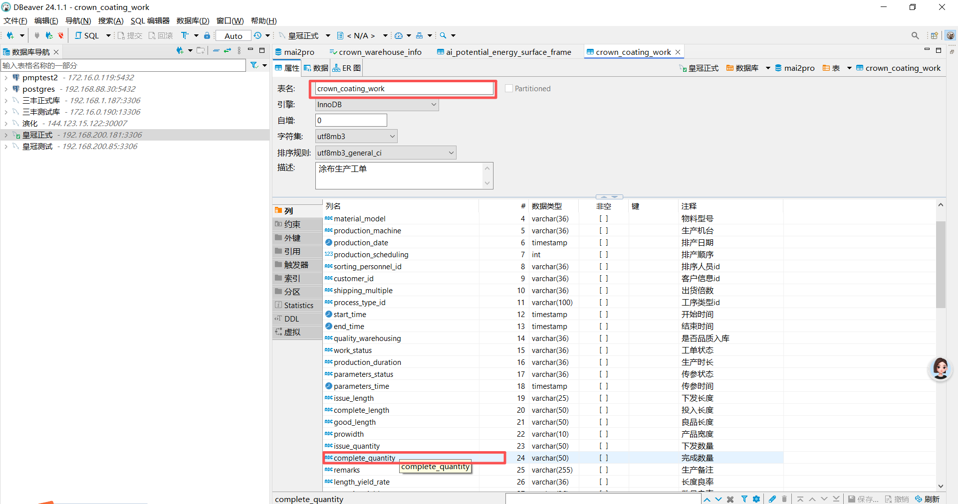The height and width of the screenshot is (504, 958).
Task: Click the column filter funnel icon at bottom
Action: (744, 499)
